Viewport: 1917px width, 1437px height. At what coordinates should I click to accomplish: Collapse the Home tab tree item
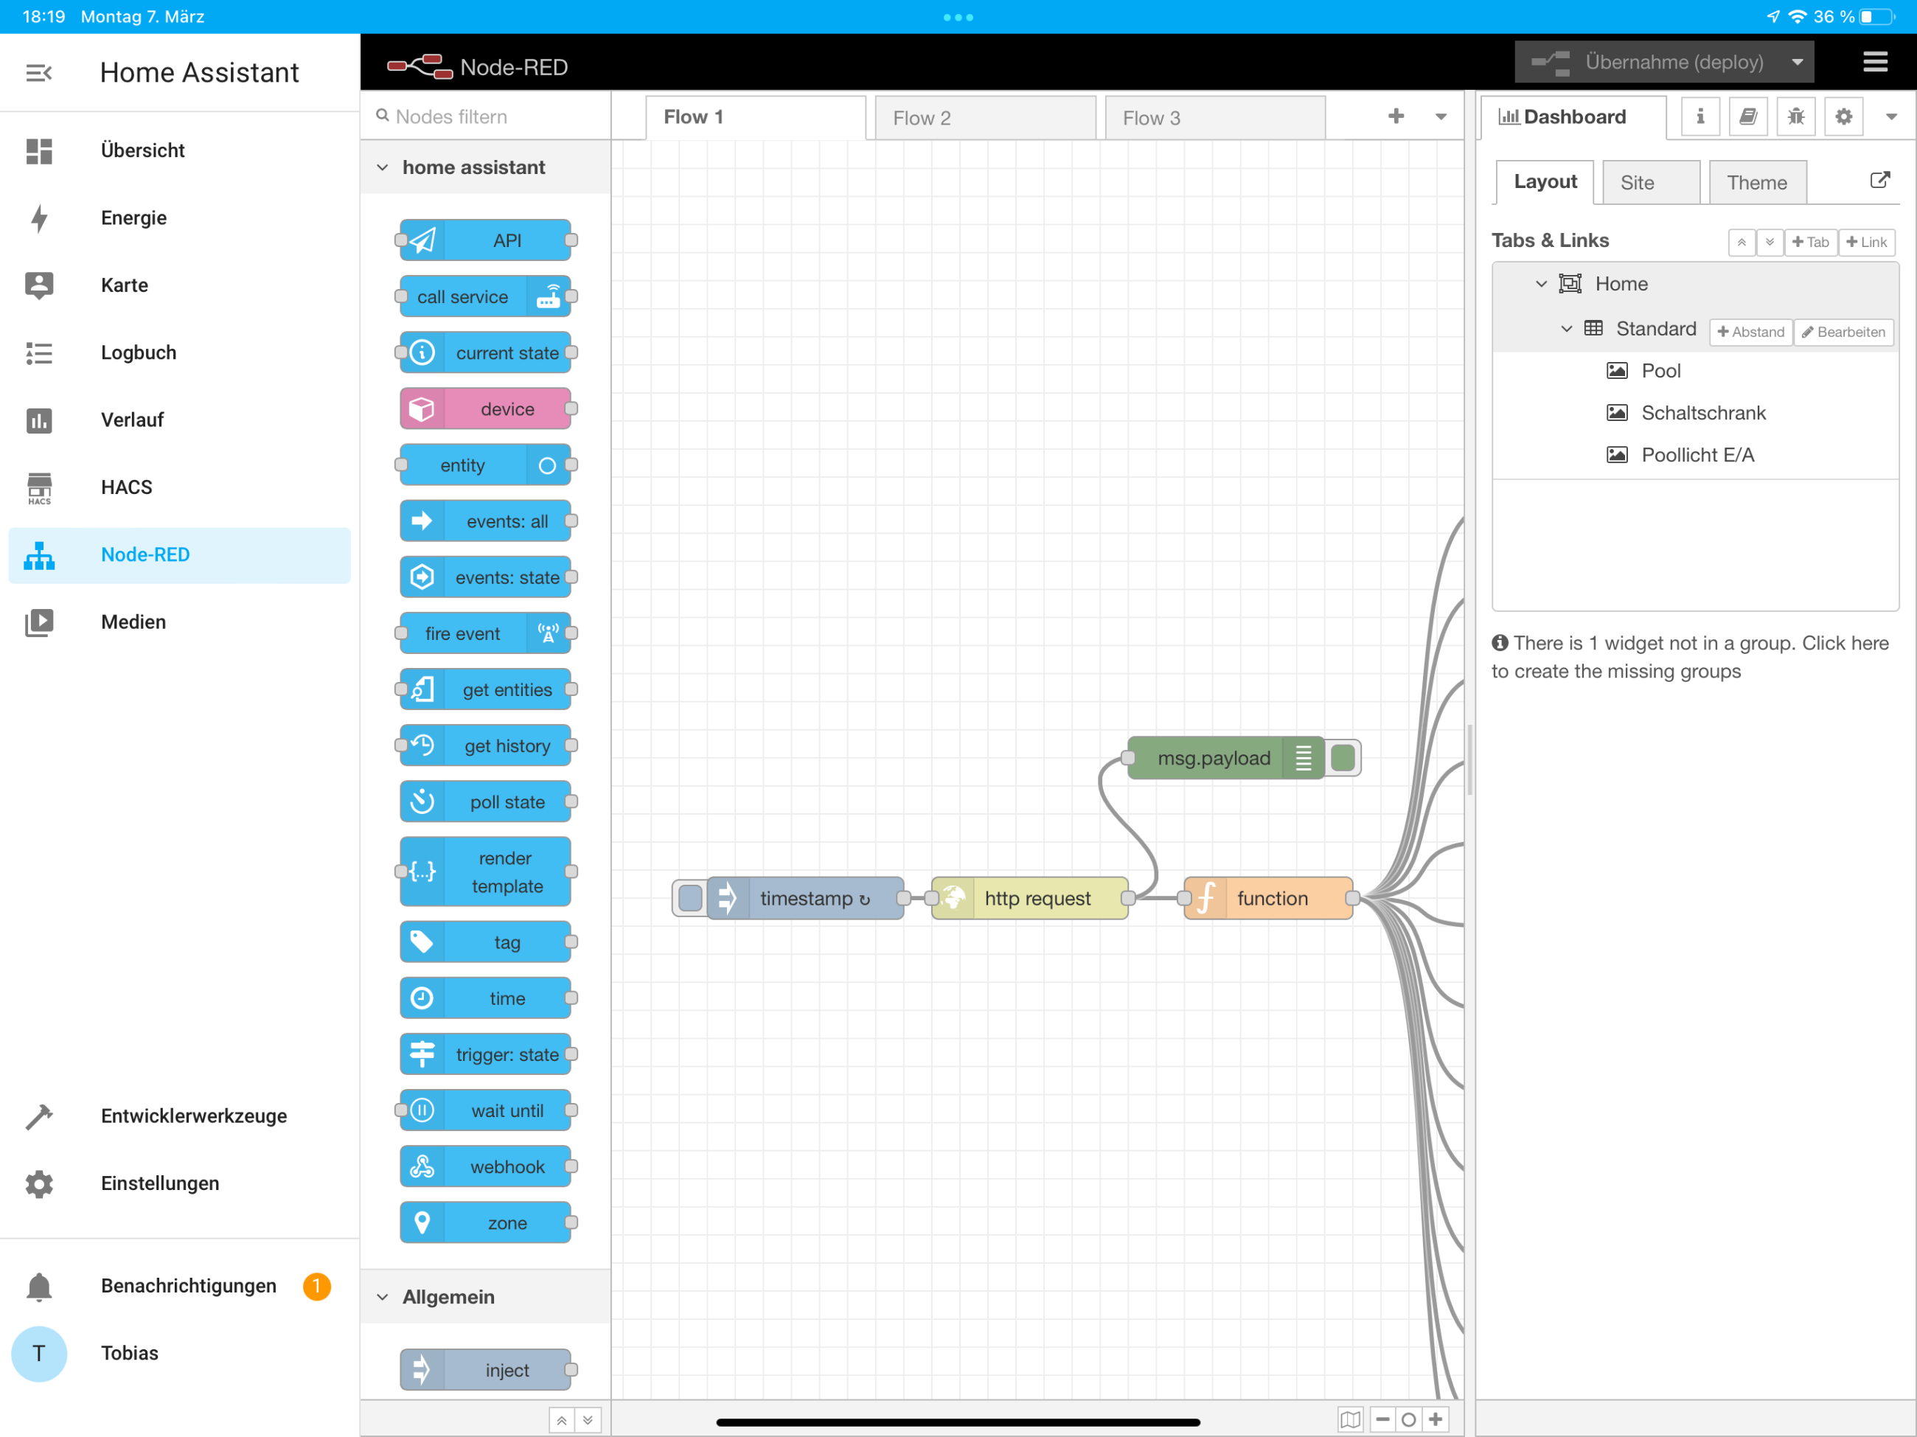point(1541,283)
